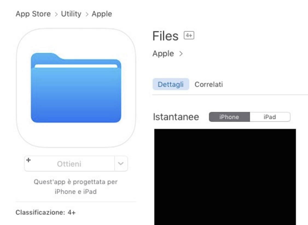308x225 pixels.
Task: Open the Correlati tab
Action: (x=209, y=84)
